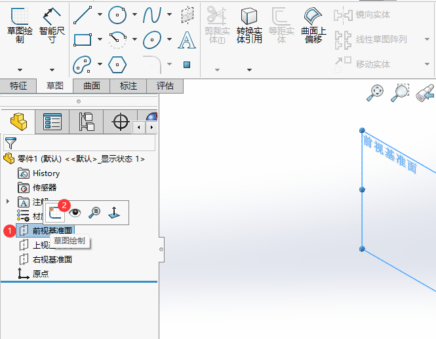Image resolution: width=436 pixels, height=339 pixels.
Task: Select History folder in feature tree
Action: click(x=39, y=173)
